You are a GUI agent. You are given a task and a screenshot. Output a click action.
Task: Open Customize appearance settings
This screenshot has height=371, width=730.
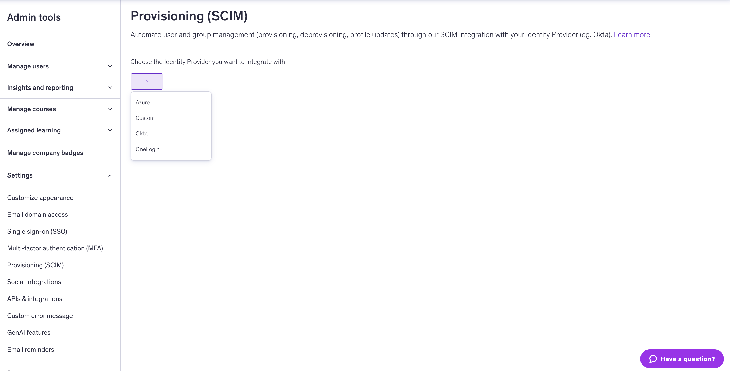(40, 198)
